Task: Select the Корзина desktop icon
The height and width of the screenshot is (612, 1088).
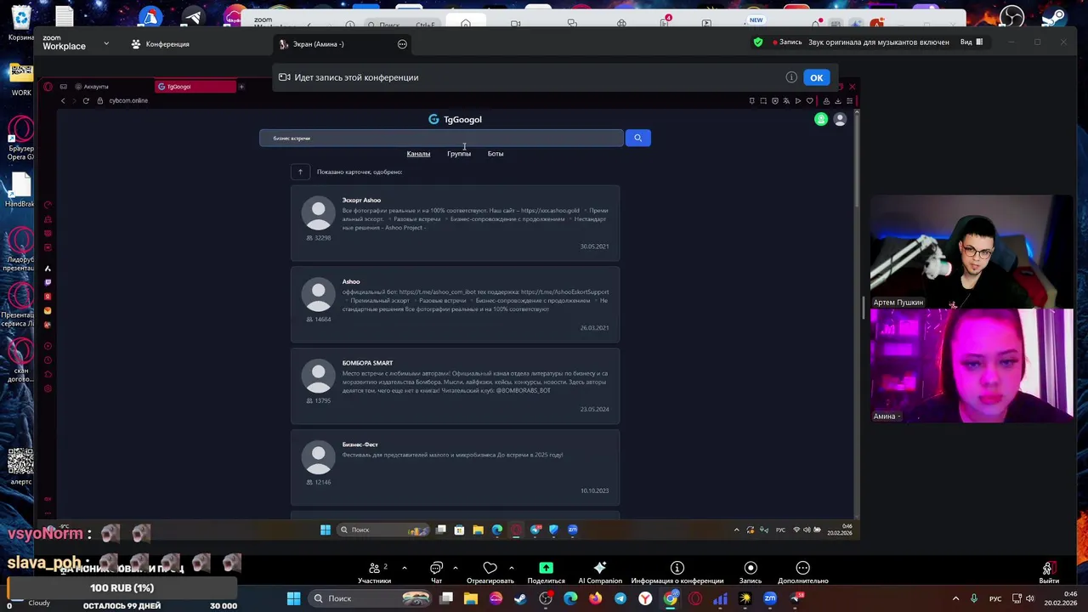Action: (21, 24)
